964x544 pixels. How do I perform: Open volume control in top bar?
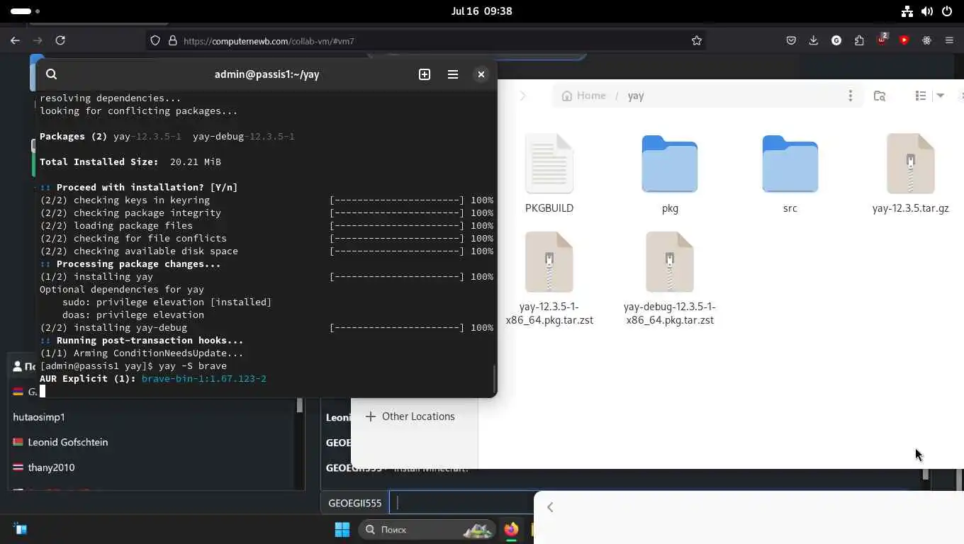[927, 11]
